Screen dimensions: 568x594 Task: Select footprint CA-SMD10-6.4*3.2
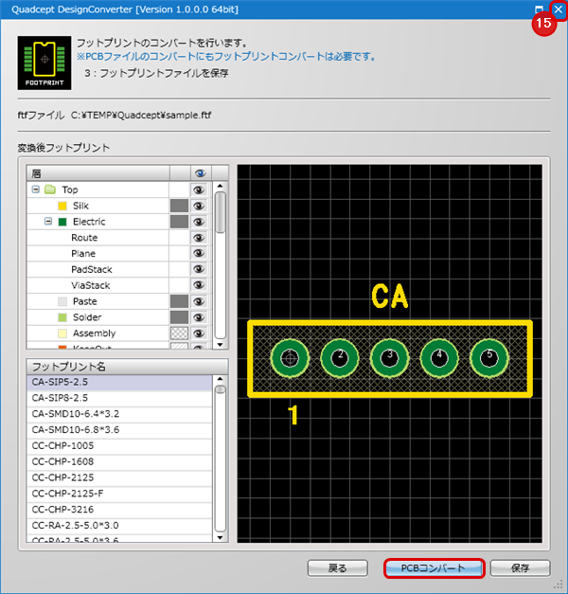pyautogui.click(x=119, y=414)
